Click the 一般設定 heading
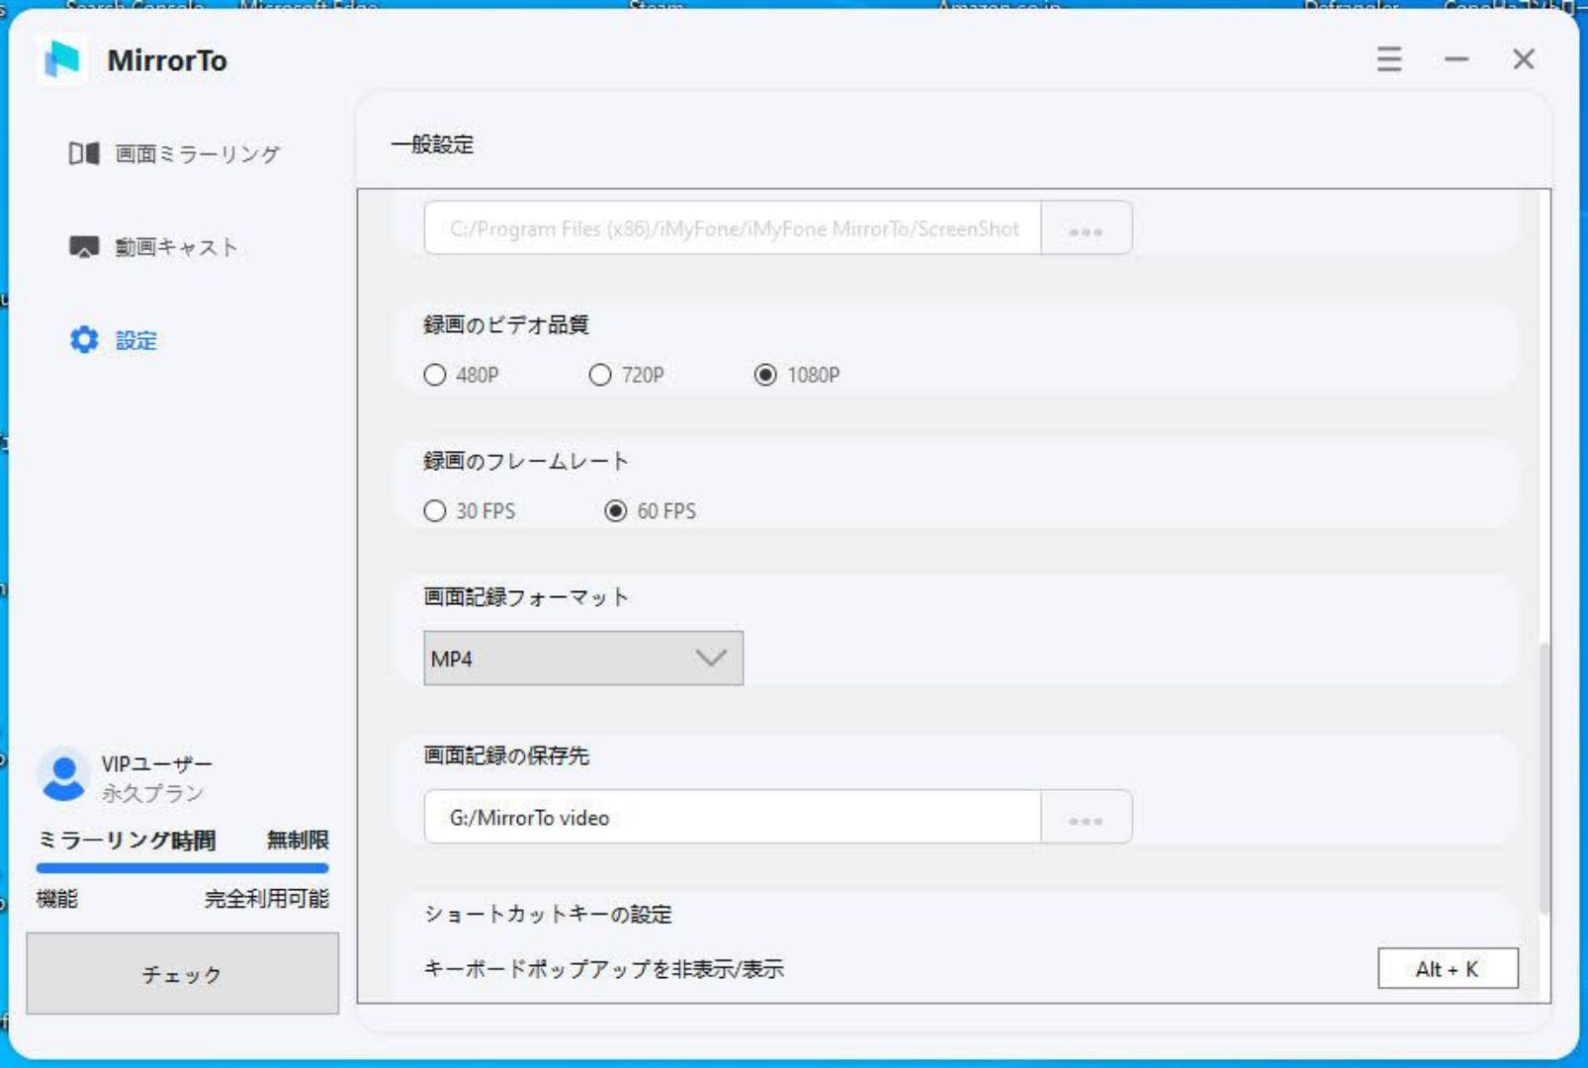Image resolution: width=1588 pixels, height=1068 pixels. (432, 144)
